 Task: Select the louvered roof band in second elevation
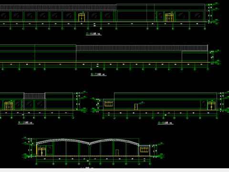(x=142, y=48)
